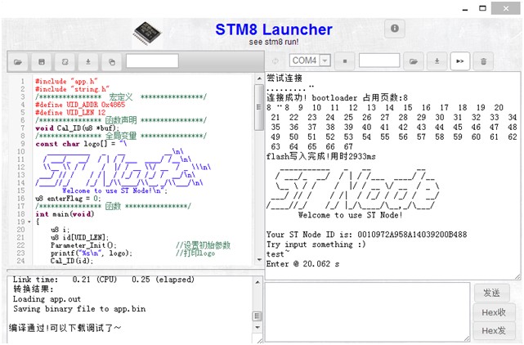Click the text 'Saving binary file to app.bin'
524x345 pixels.
(79, 308)
